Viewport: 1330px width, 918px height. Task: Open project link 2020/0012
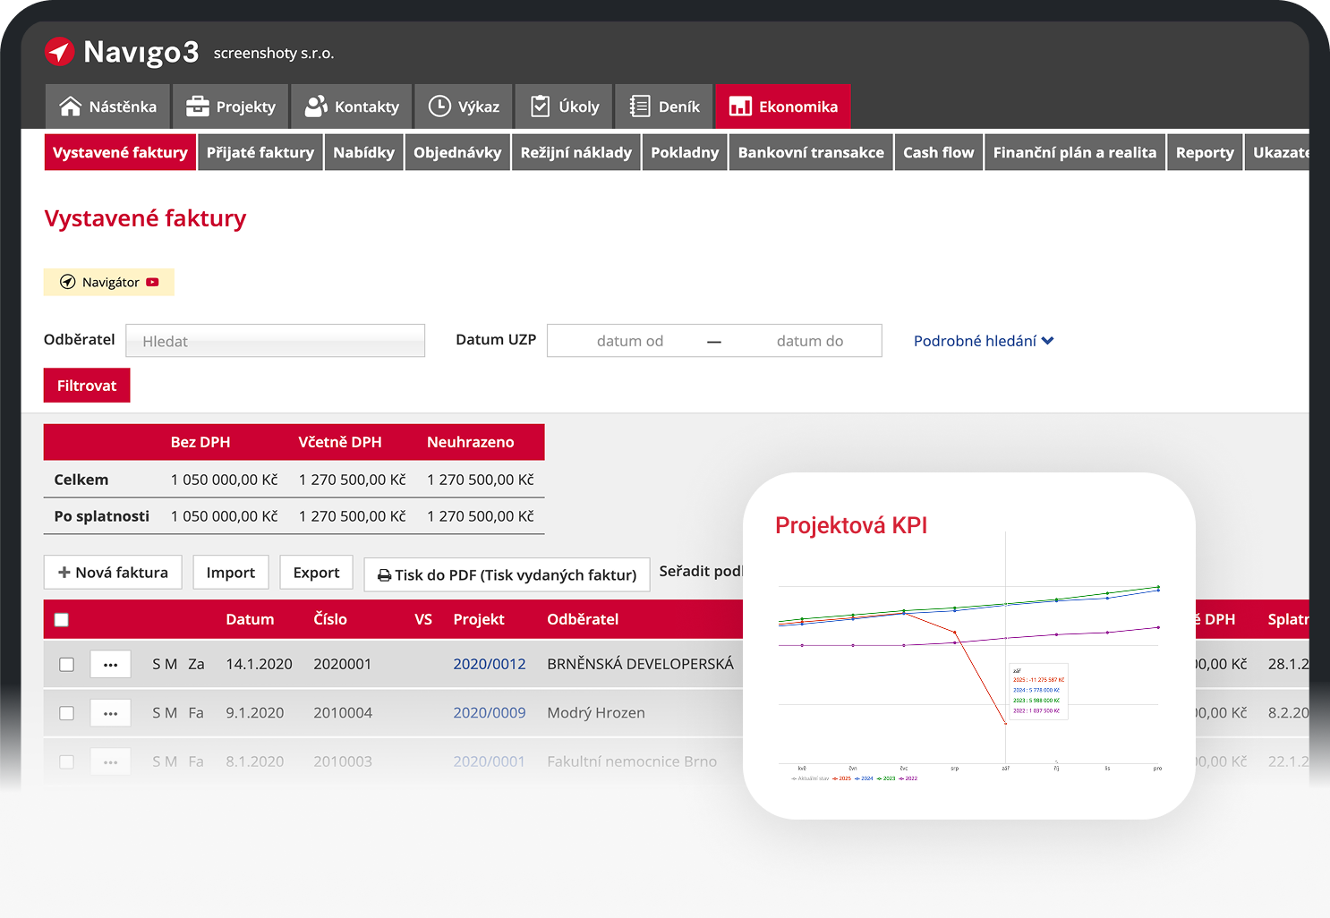click(x=489, y=664)
